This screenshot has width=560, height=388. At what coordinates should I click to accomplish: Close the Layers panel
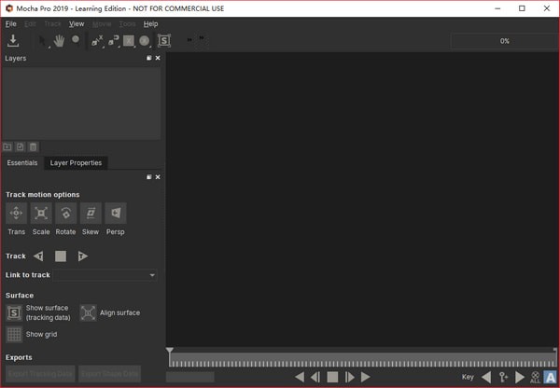pyautogui.click(x=158, y=58)
